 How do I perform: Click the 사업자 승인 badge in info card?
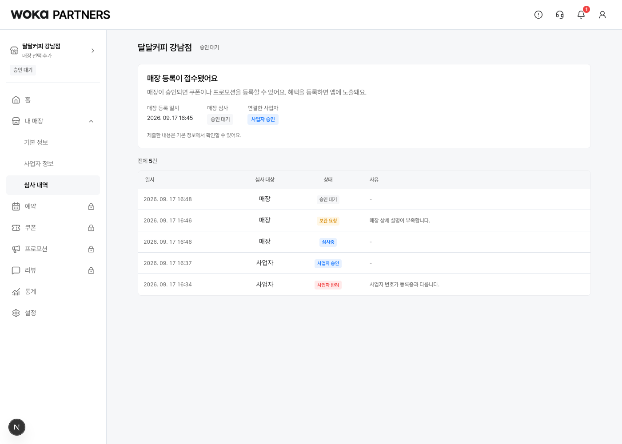[263, 119]
